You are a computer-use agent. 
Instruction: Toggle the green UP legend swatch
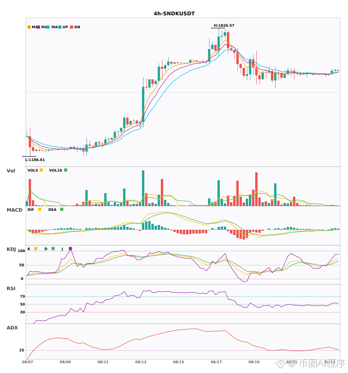click(x=60, y=27)
